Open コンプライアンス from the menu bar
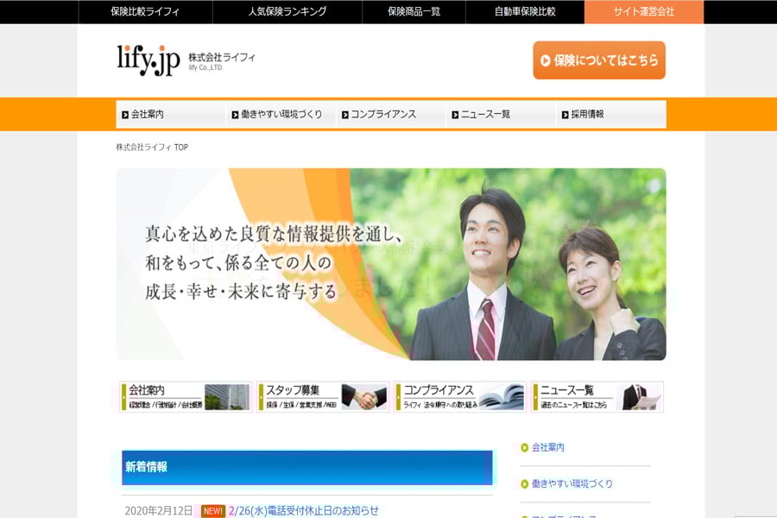This screenshot has height=518, width=777. tap(391, 114)
